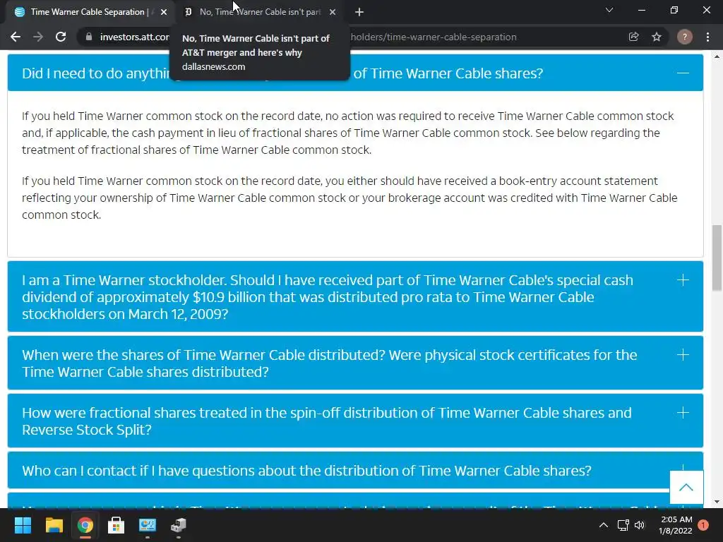Click the page vertical scrollbar thumb
The image size is (723, 542).
pos(717,258)
